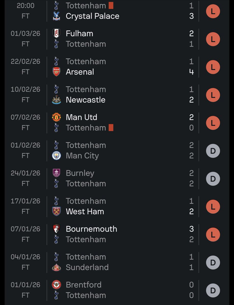The width and height of the screenshot is (234, 305).
Task: Click the Fulham club crest
Action: pos(56,34)
